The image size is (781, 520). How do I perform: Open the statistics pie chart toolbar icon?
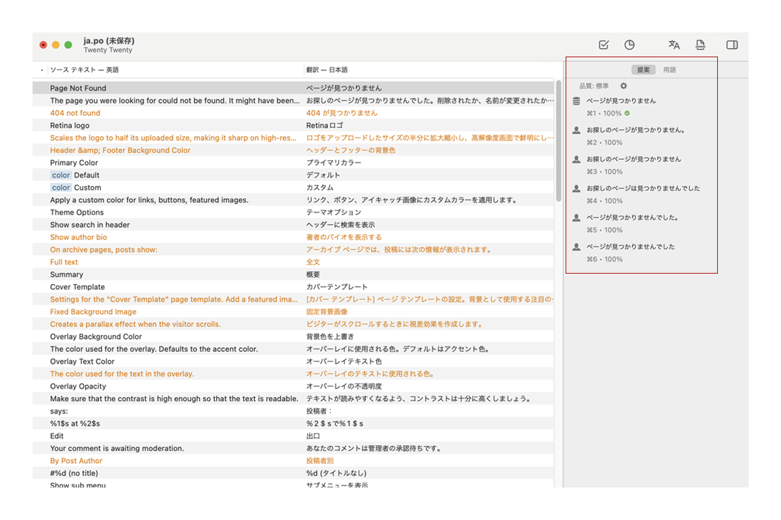[629, 45]
